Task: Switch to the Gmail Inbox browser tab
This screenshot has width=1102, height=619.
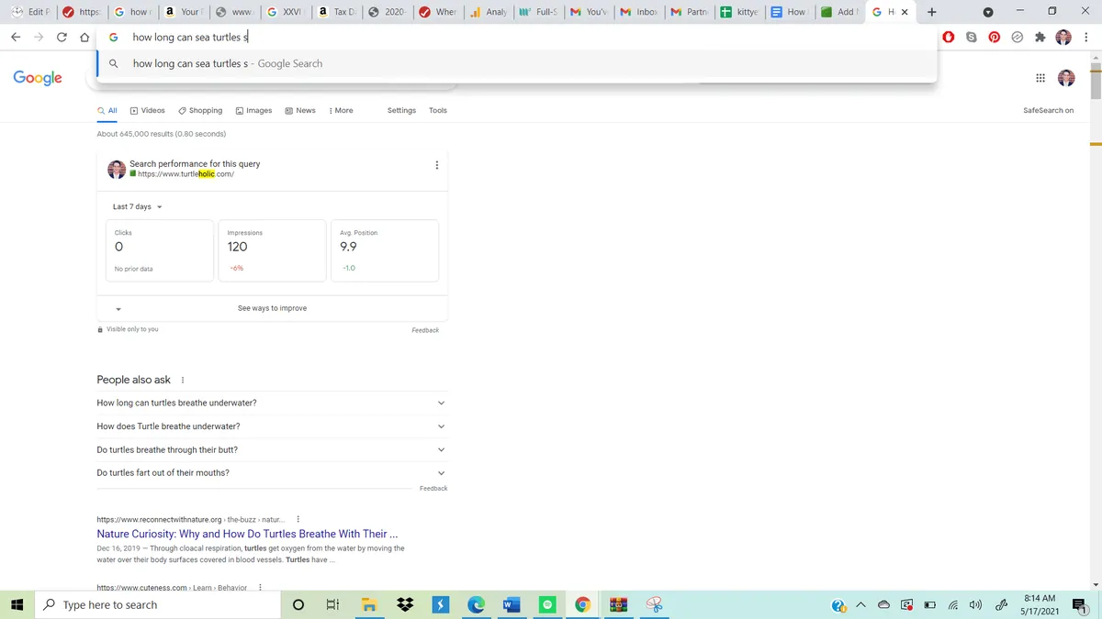Action: 639,12
